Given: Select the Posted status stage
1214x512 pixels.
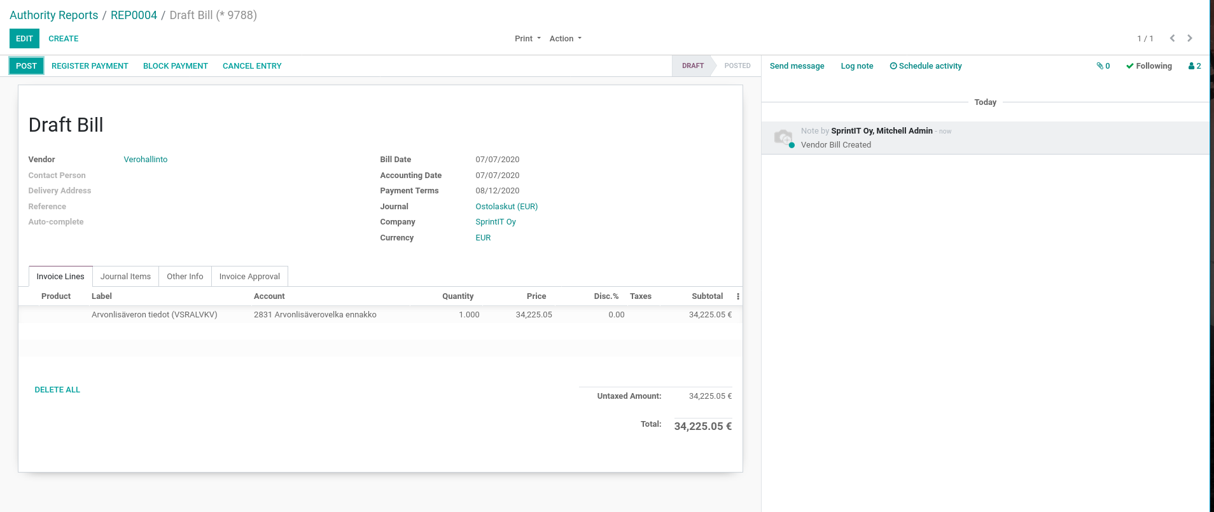Looking at the screenshot, I should pos(737,66).
